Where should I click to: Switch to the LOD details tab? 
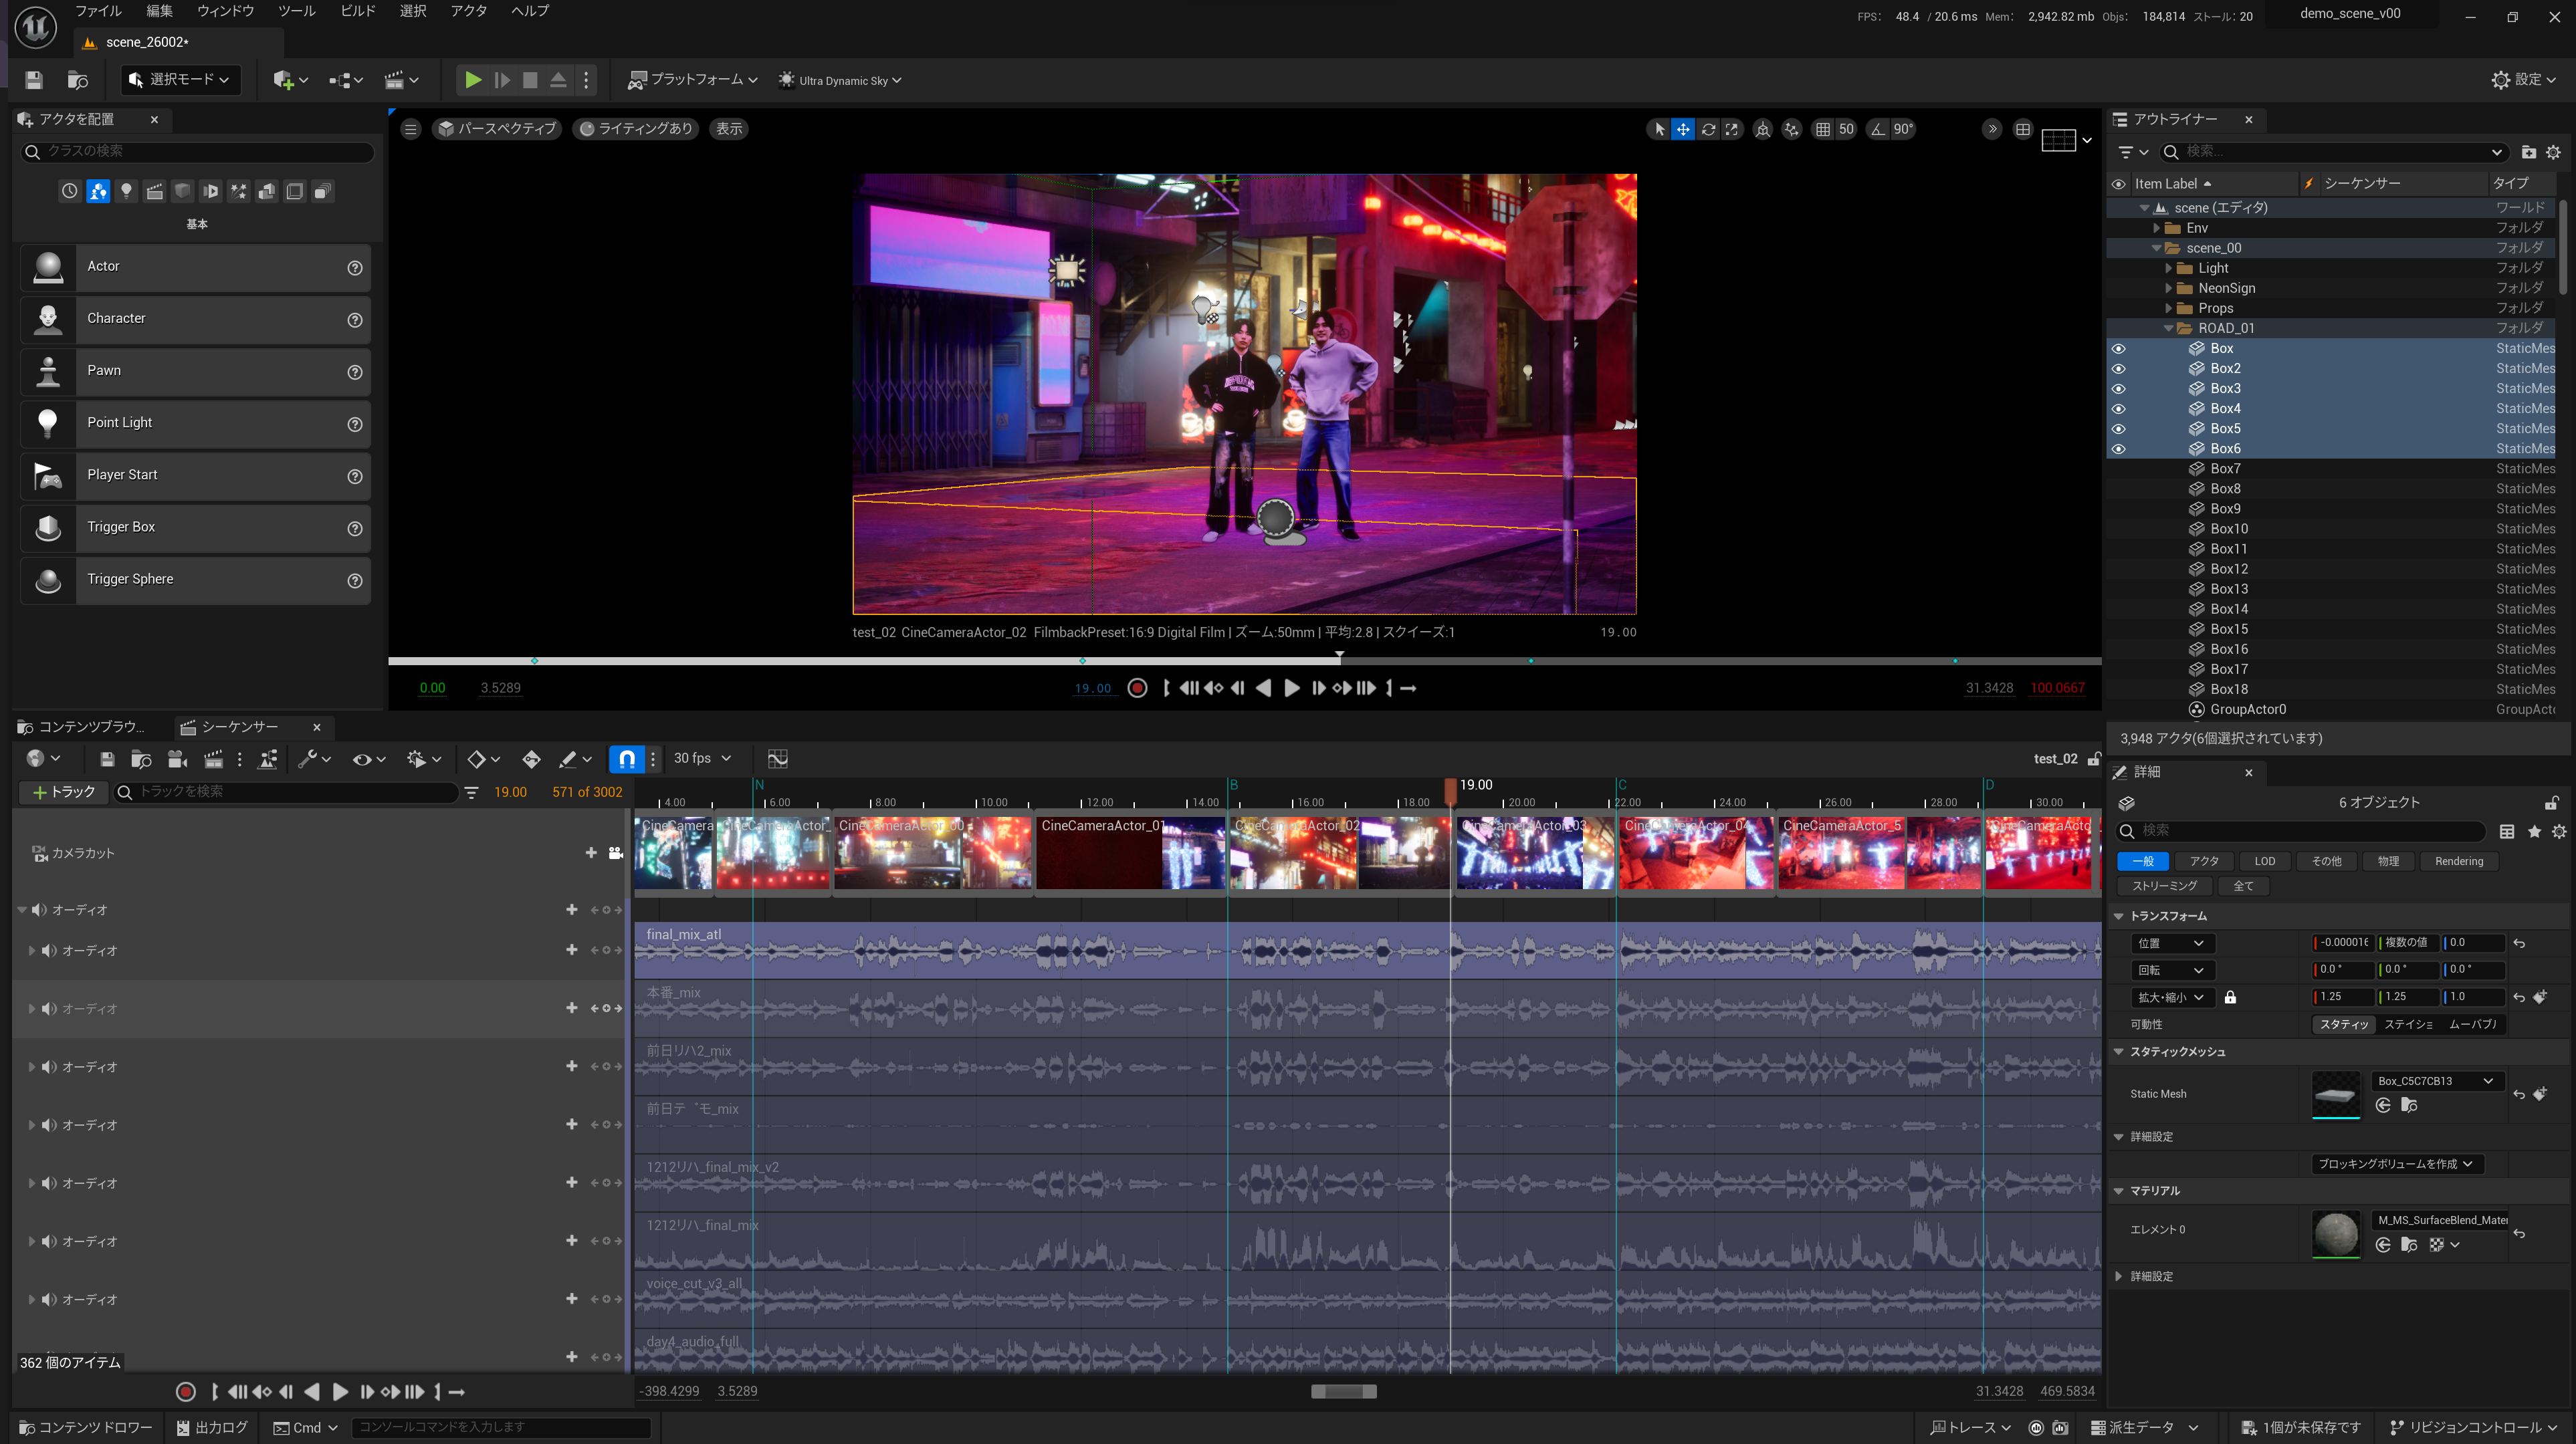(x=2264, y=861)
